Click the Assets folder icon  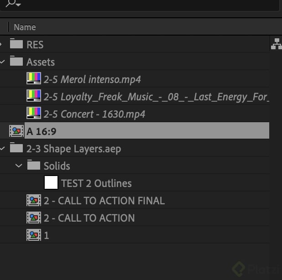click(16, 62)
